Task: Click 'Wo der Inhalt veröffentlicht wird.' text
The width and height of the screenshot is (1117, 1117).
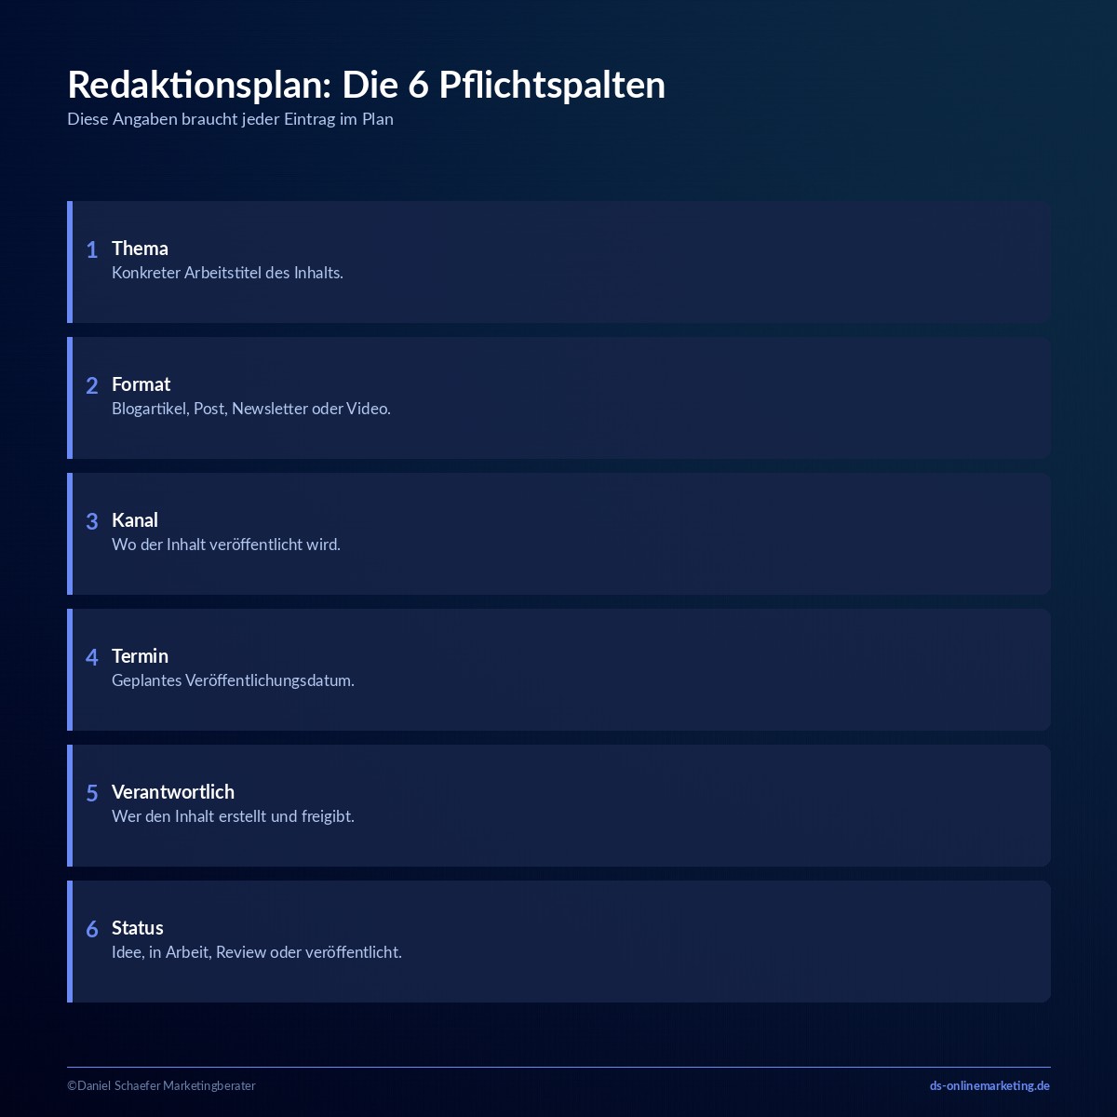Action: coord(226,545)
